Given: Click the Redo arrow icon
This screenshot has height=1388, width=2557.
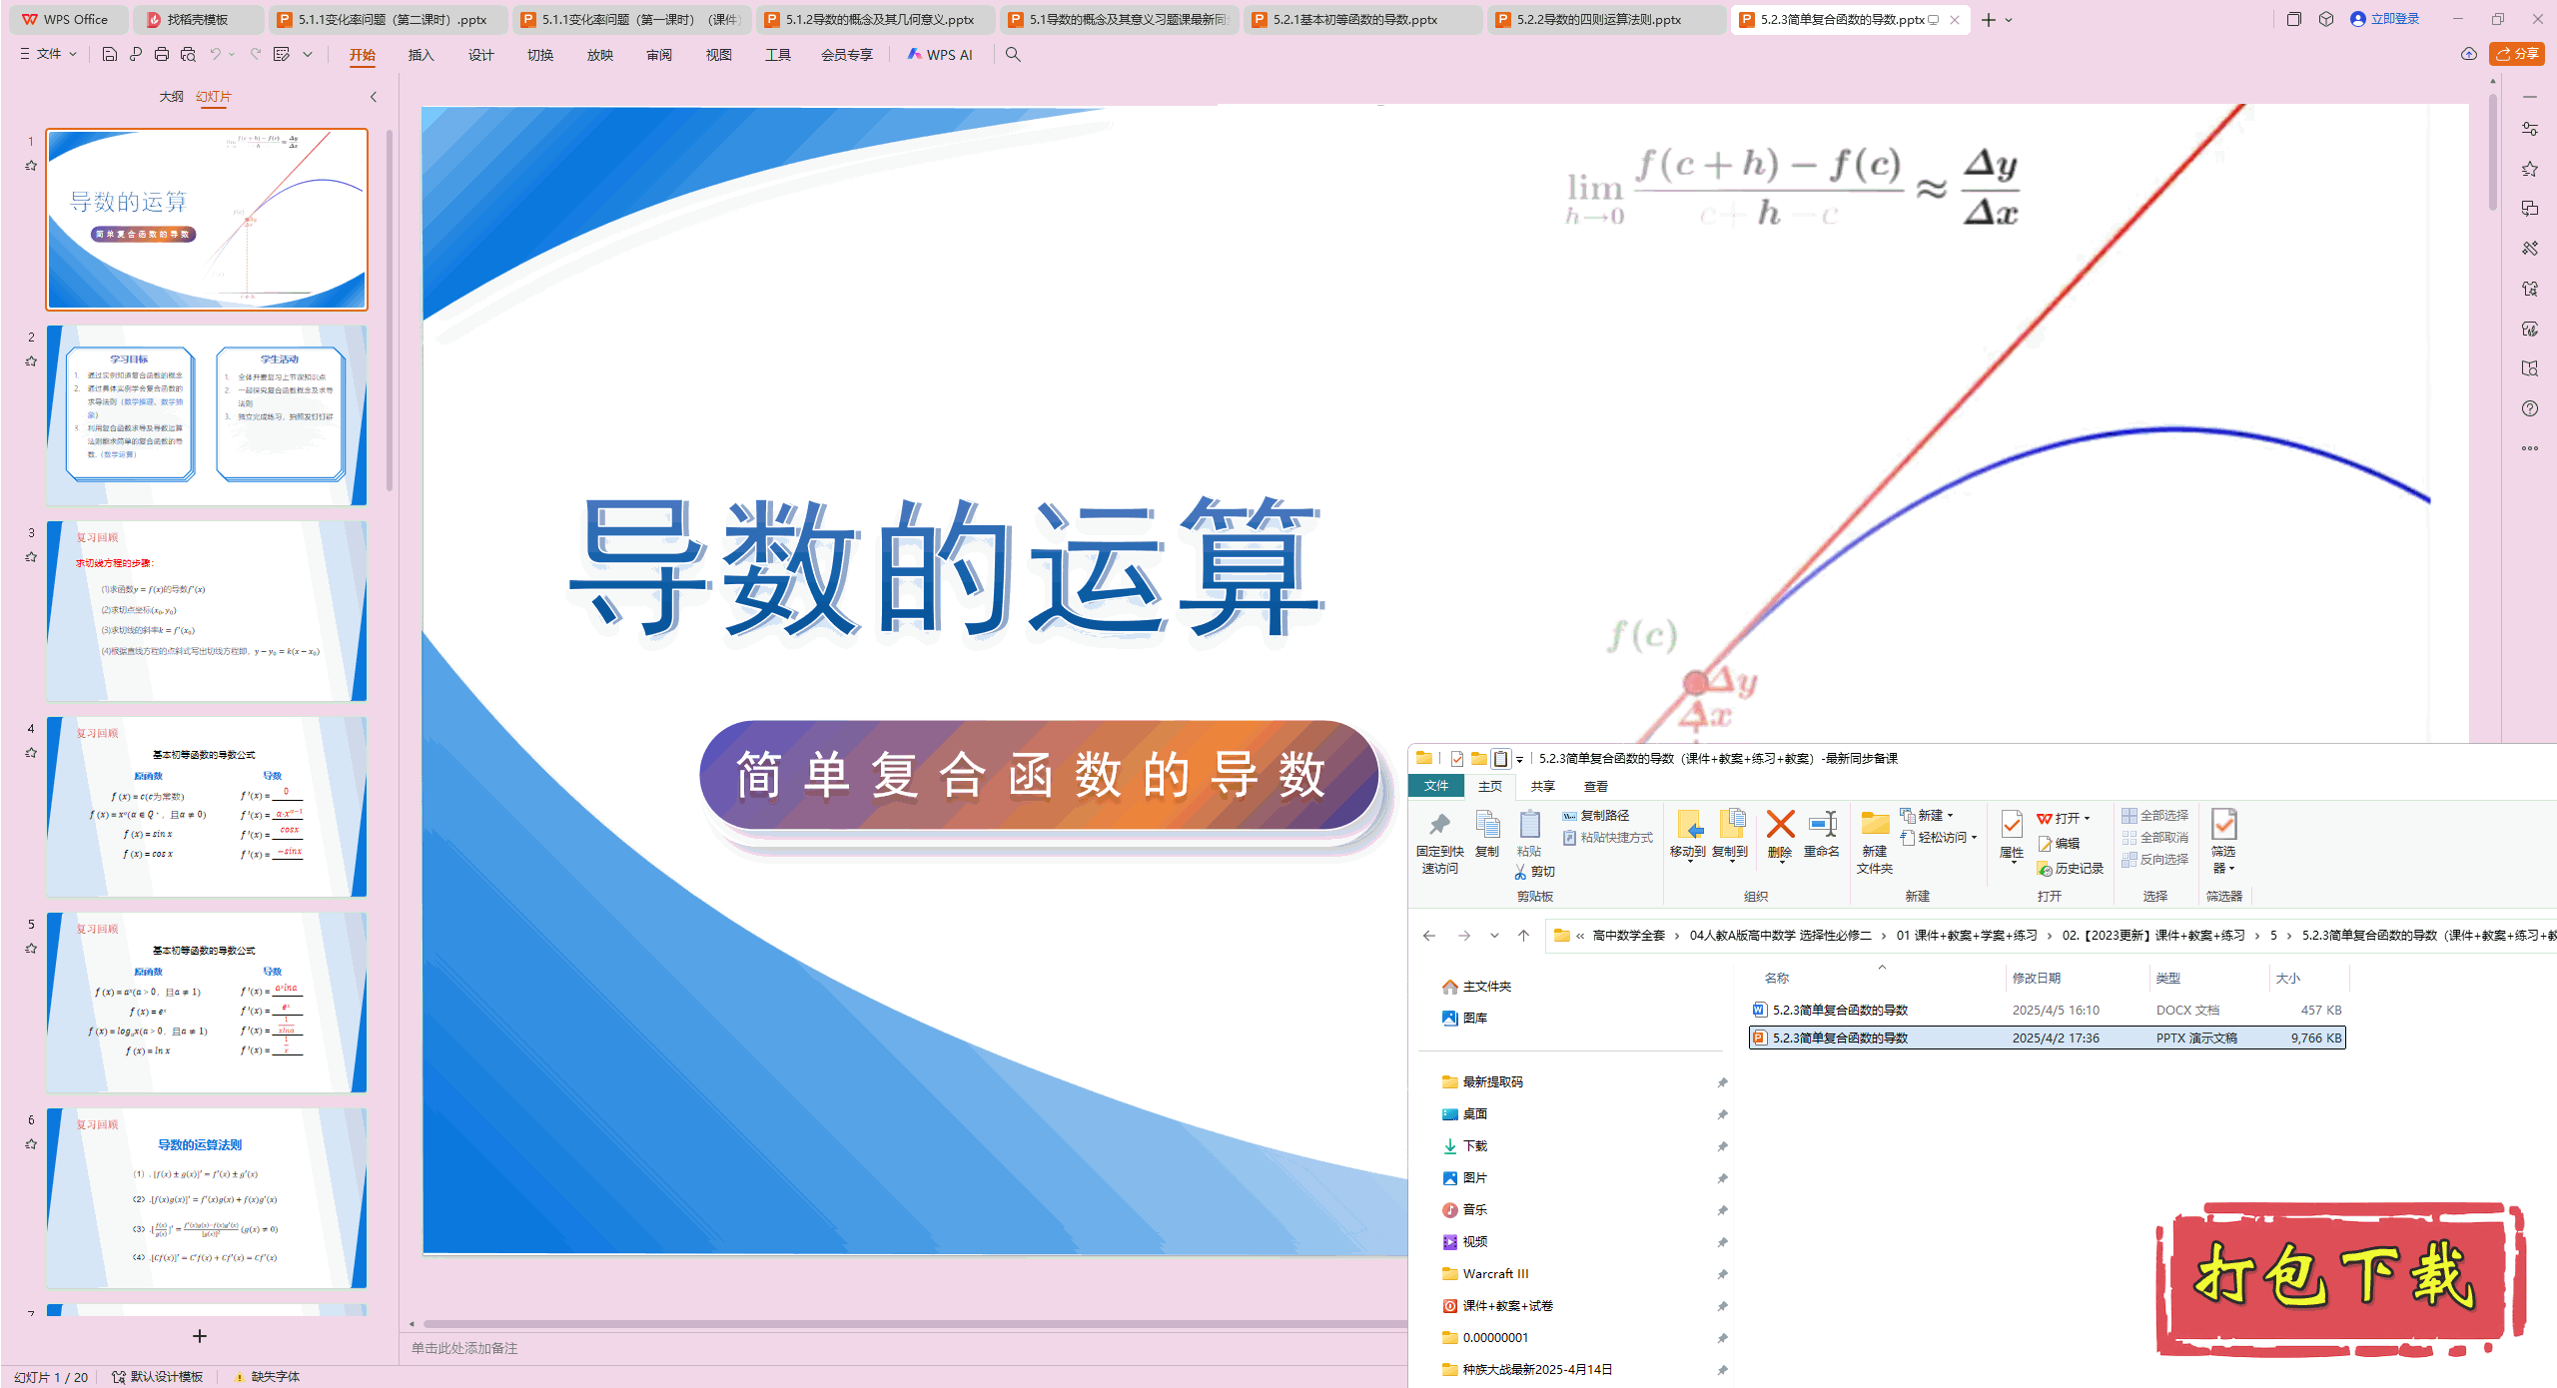Looking at the screenshot, I should [x=256, y=54].
